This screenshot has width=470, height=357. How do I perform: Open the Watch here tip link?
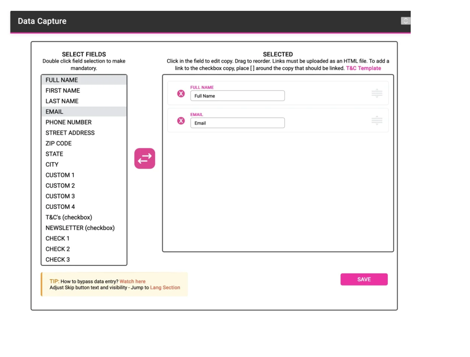click(x=132, y=281)
